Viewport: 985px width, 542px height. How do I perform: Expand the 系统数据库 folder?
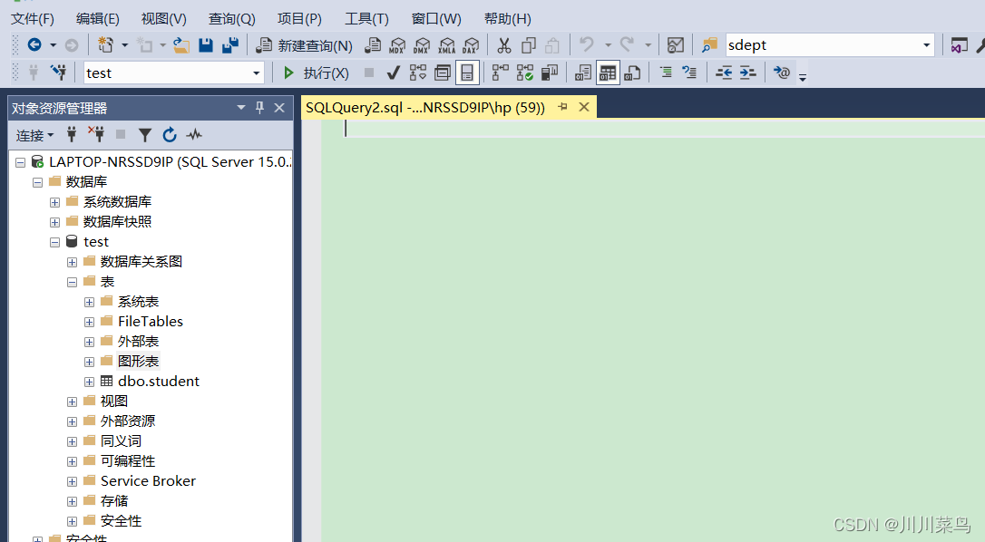click(x=55, y=202)
